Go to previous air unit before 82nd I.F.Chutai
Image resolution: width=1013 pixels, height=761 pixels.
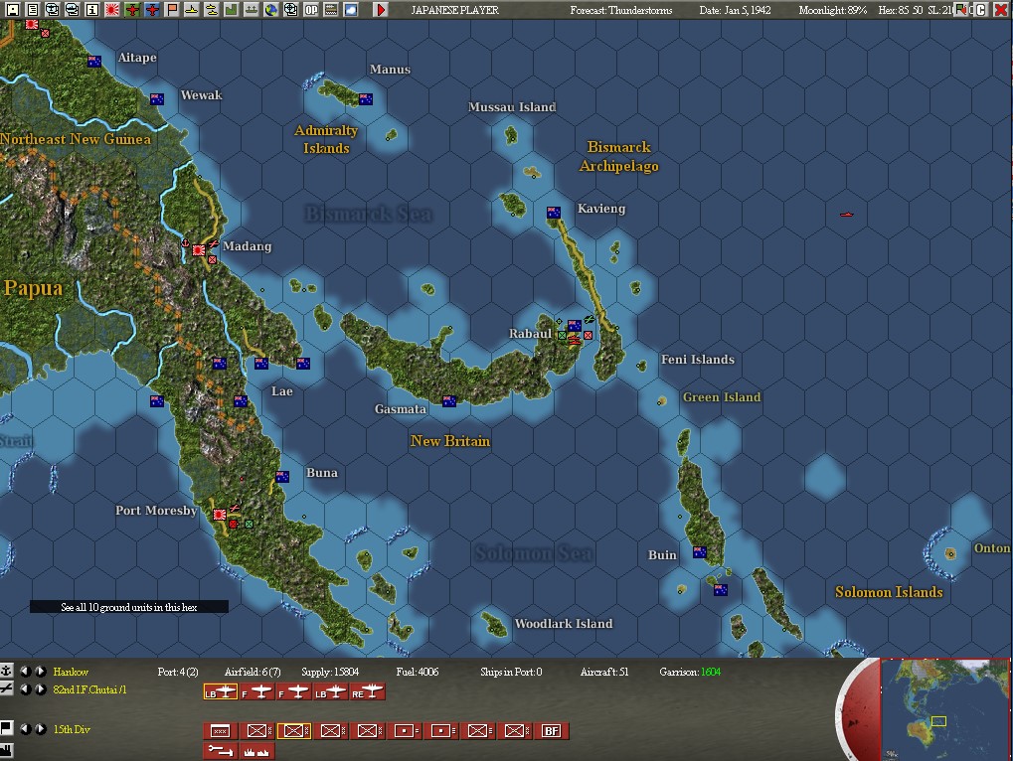pyautogui.click(x=25, y=689)
